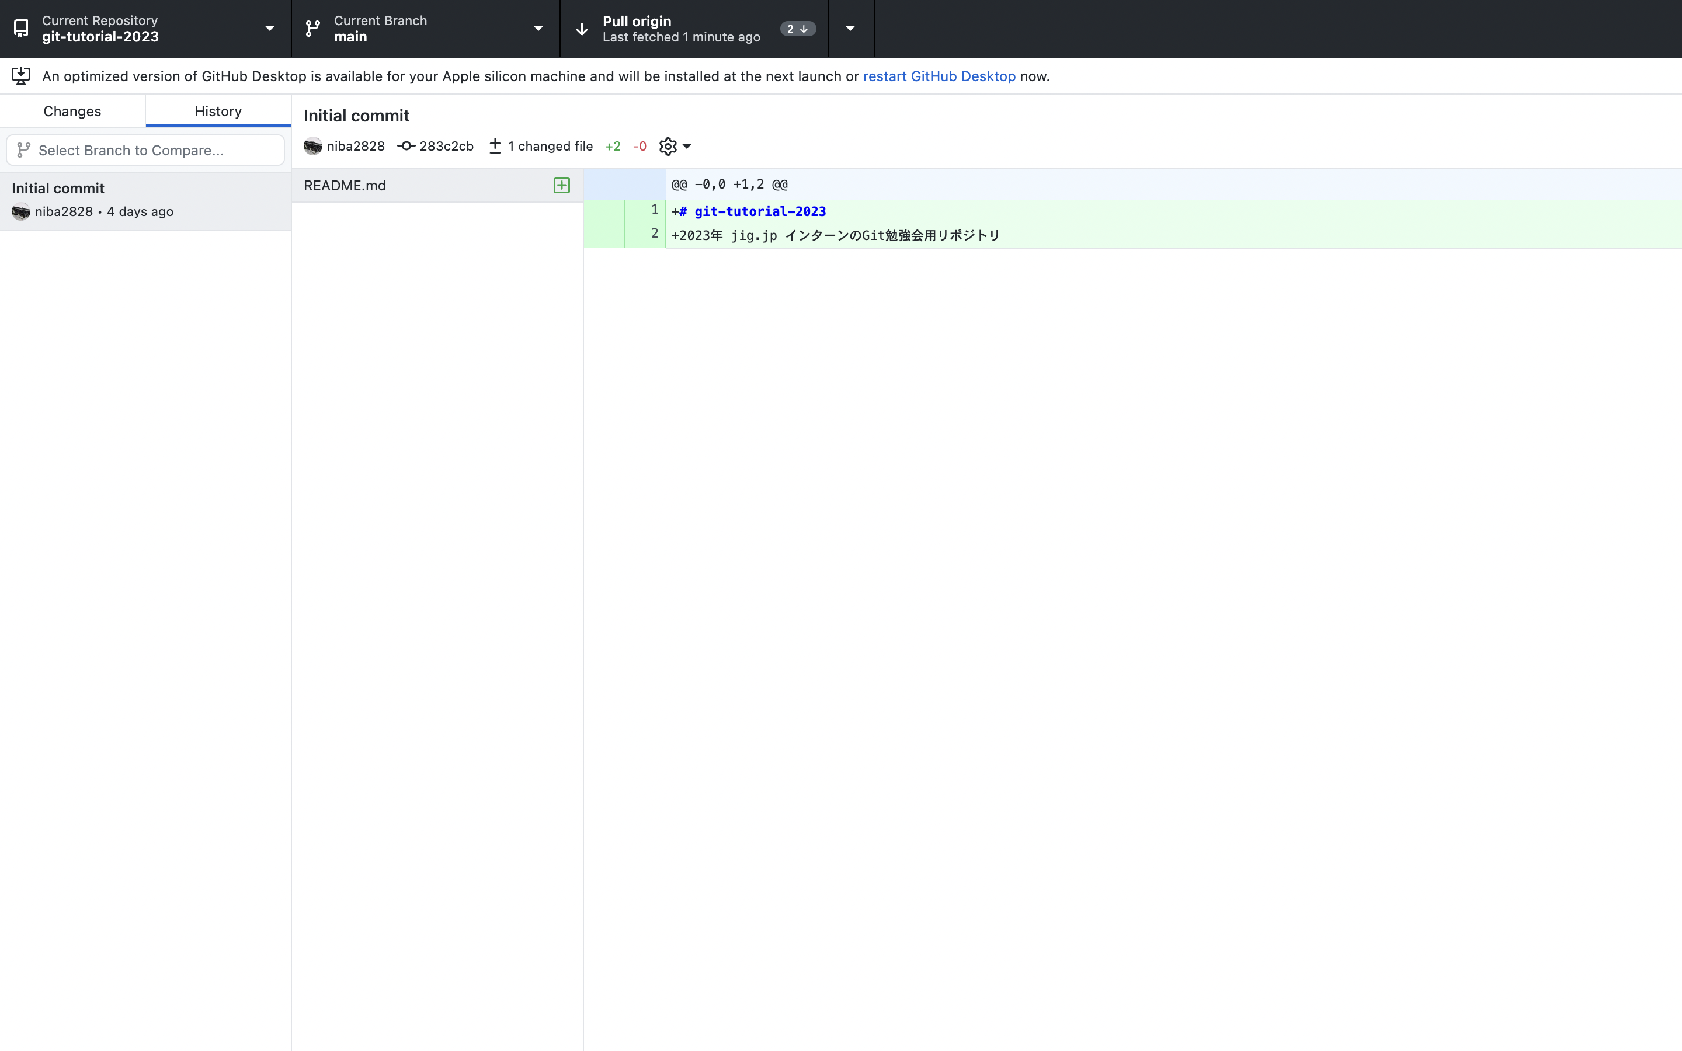Expand the Current Repository dropdown
Image resolution: width=1682 pixels, height=1051 pixels.
coord(270,29)
